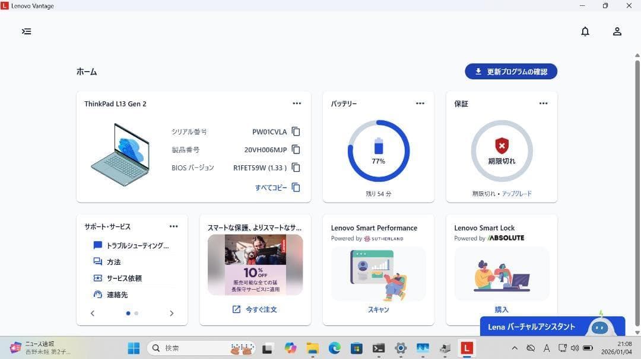
Task: Go to next support card page
Action: 172,313
